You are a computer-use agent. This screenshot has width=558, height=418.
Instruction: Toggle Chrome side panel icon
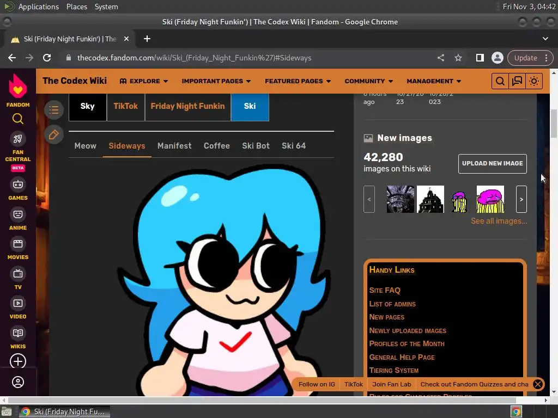[x=480, y=58]
